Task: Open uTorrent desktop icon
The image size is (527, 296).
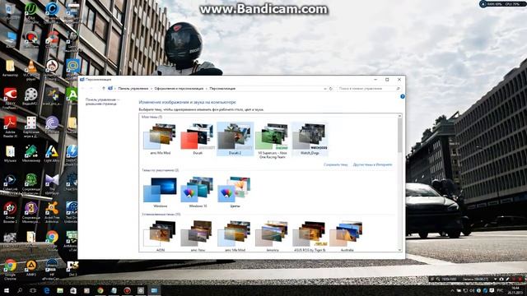Action: 31,12
